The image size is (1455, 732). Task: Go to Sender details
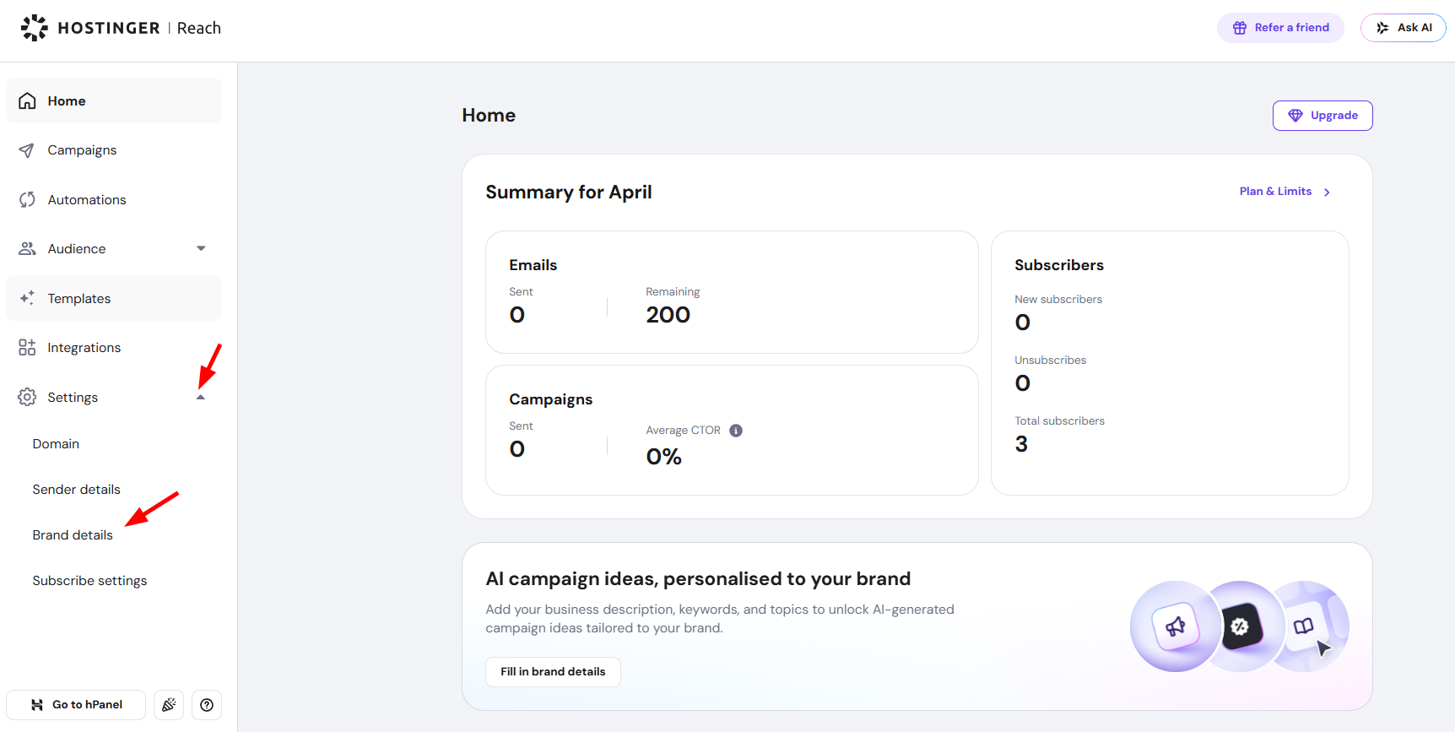click(x=76, y=490)
